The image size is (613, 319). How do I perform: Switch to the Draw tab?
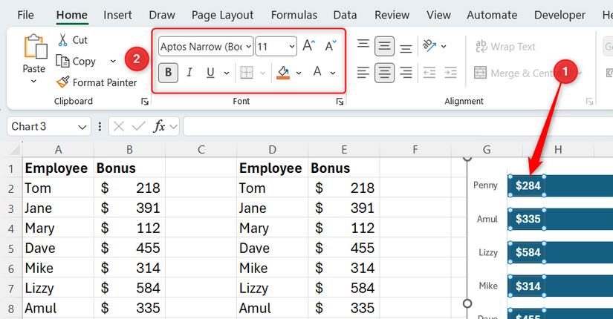162,15
